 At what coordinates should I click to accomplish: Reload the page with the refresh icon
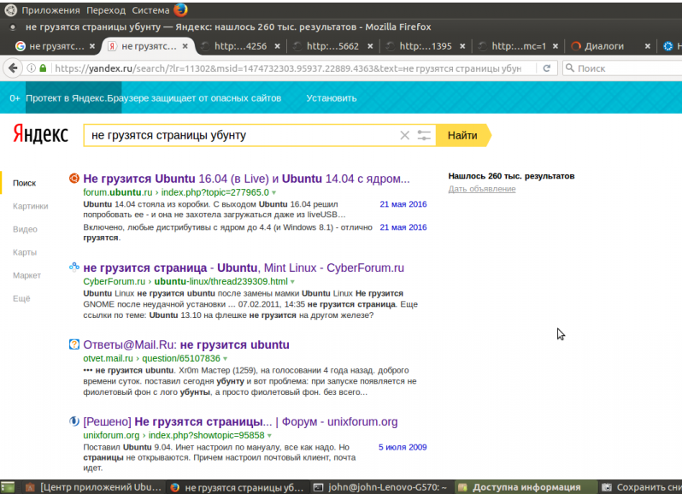point(547,68)
